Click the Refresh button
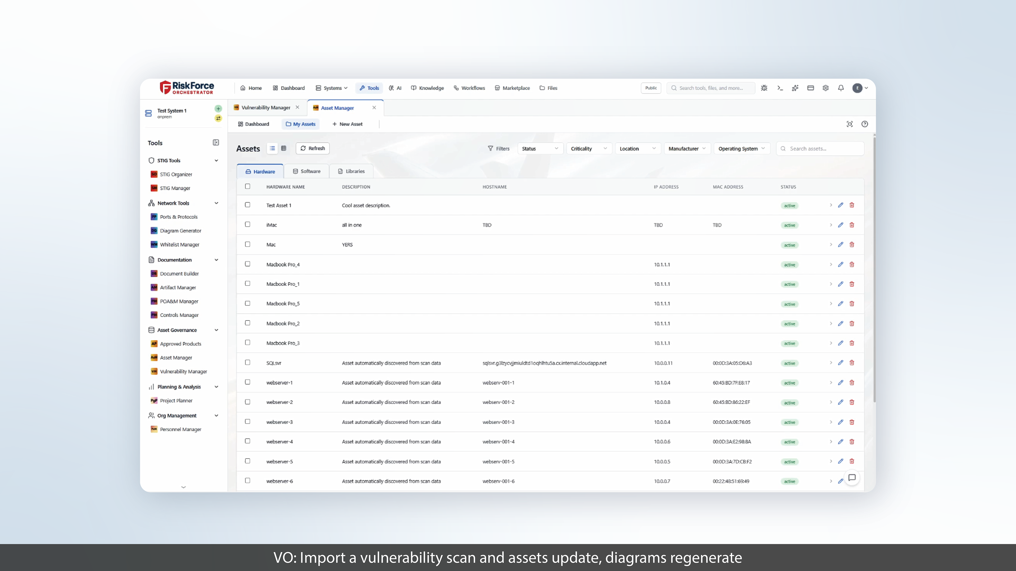The height and width of the screenshot is (571, 1016). [312, 148]
